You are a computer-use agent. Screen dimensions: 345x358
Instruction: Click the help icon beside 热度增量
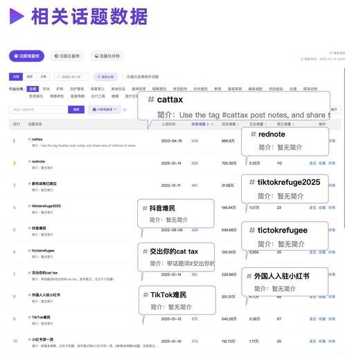212,124
